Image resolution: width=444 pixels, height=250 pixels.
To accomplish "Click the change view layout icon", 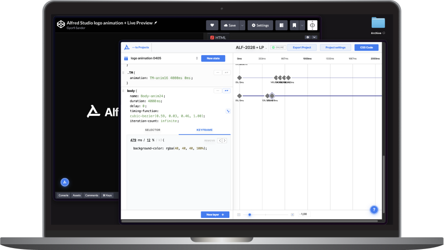I will click(282, 25).
